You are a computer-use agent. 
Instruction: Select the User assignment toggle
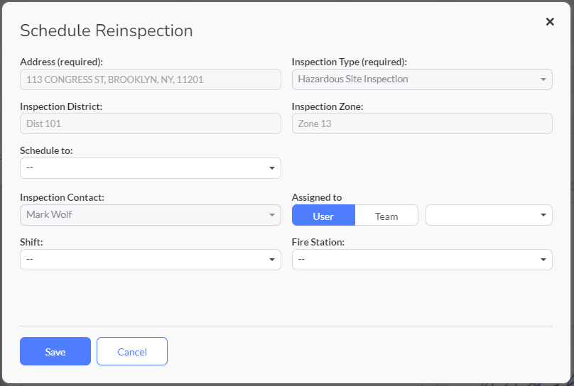323,215
